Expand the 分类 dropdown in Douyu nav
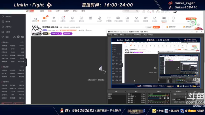Image resolution: width=205 pixels, height=115 pixels. point(58,11)
